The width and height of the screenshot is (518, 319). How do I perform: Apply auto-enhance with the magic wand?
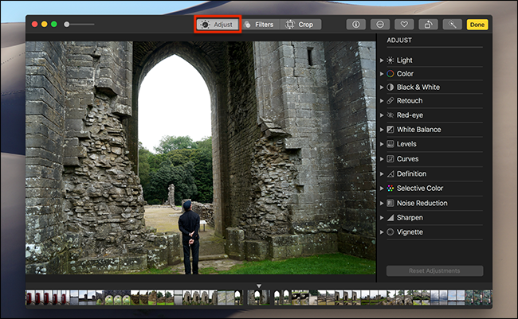tap(453, 25)
